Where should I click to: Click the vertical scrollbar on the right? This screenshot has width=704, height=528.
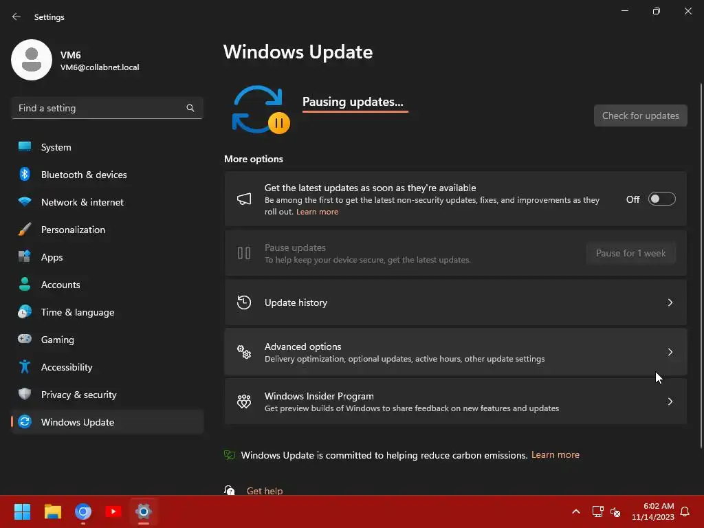point(701,265)
